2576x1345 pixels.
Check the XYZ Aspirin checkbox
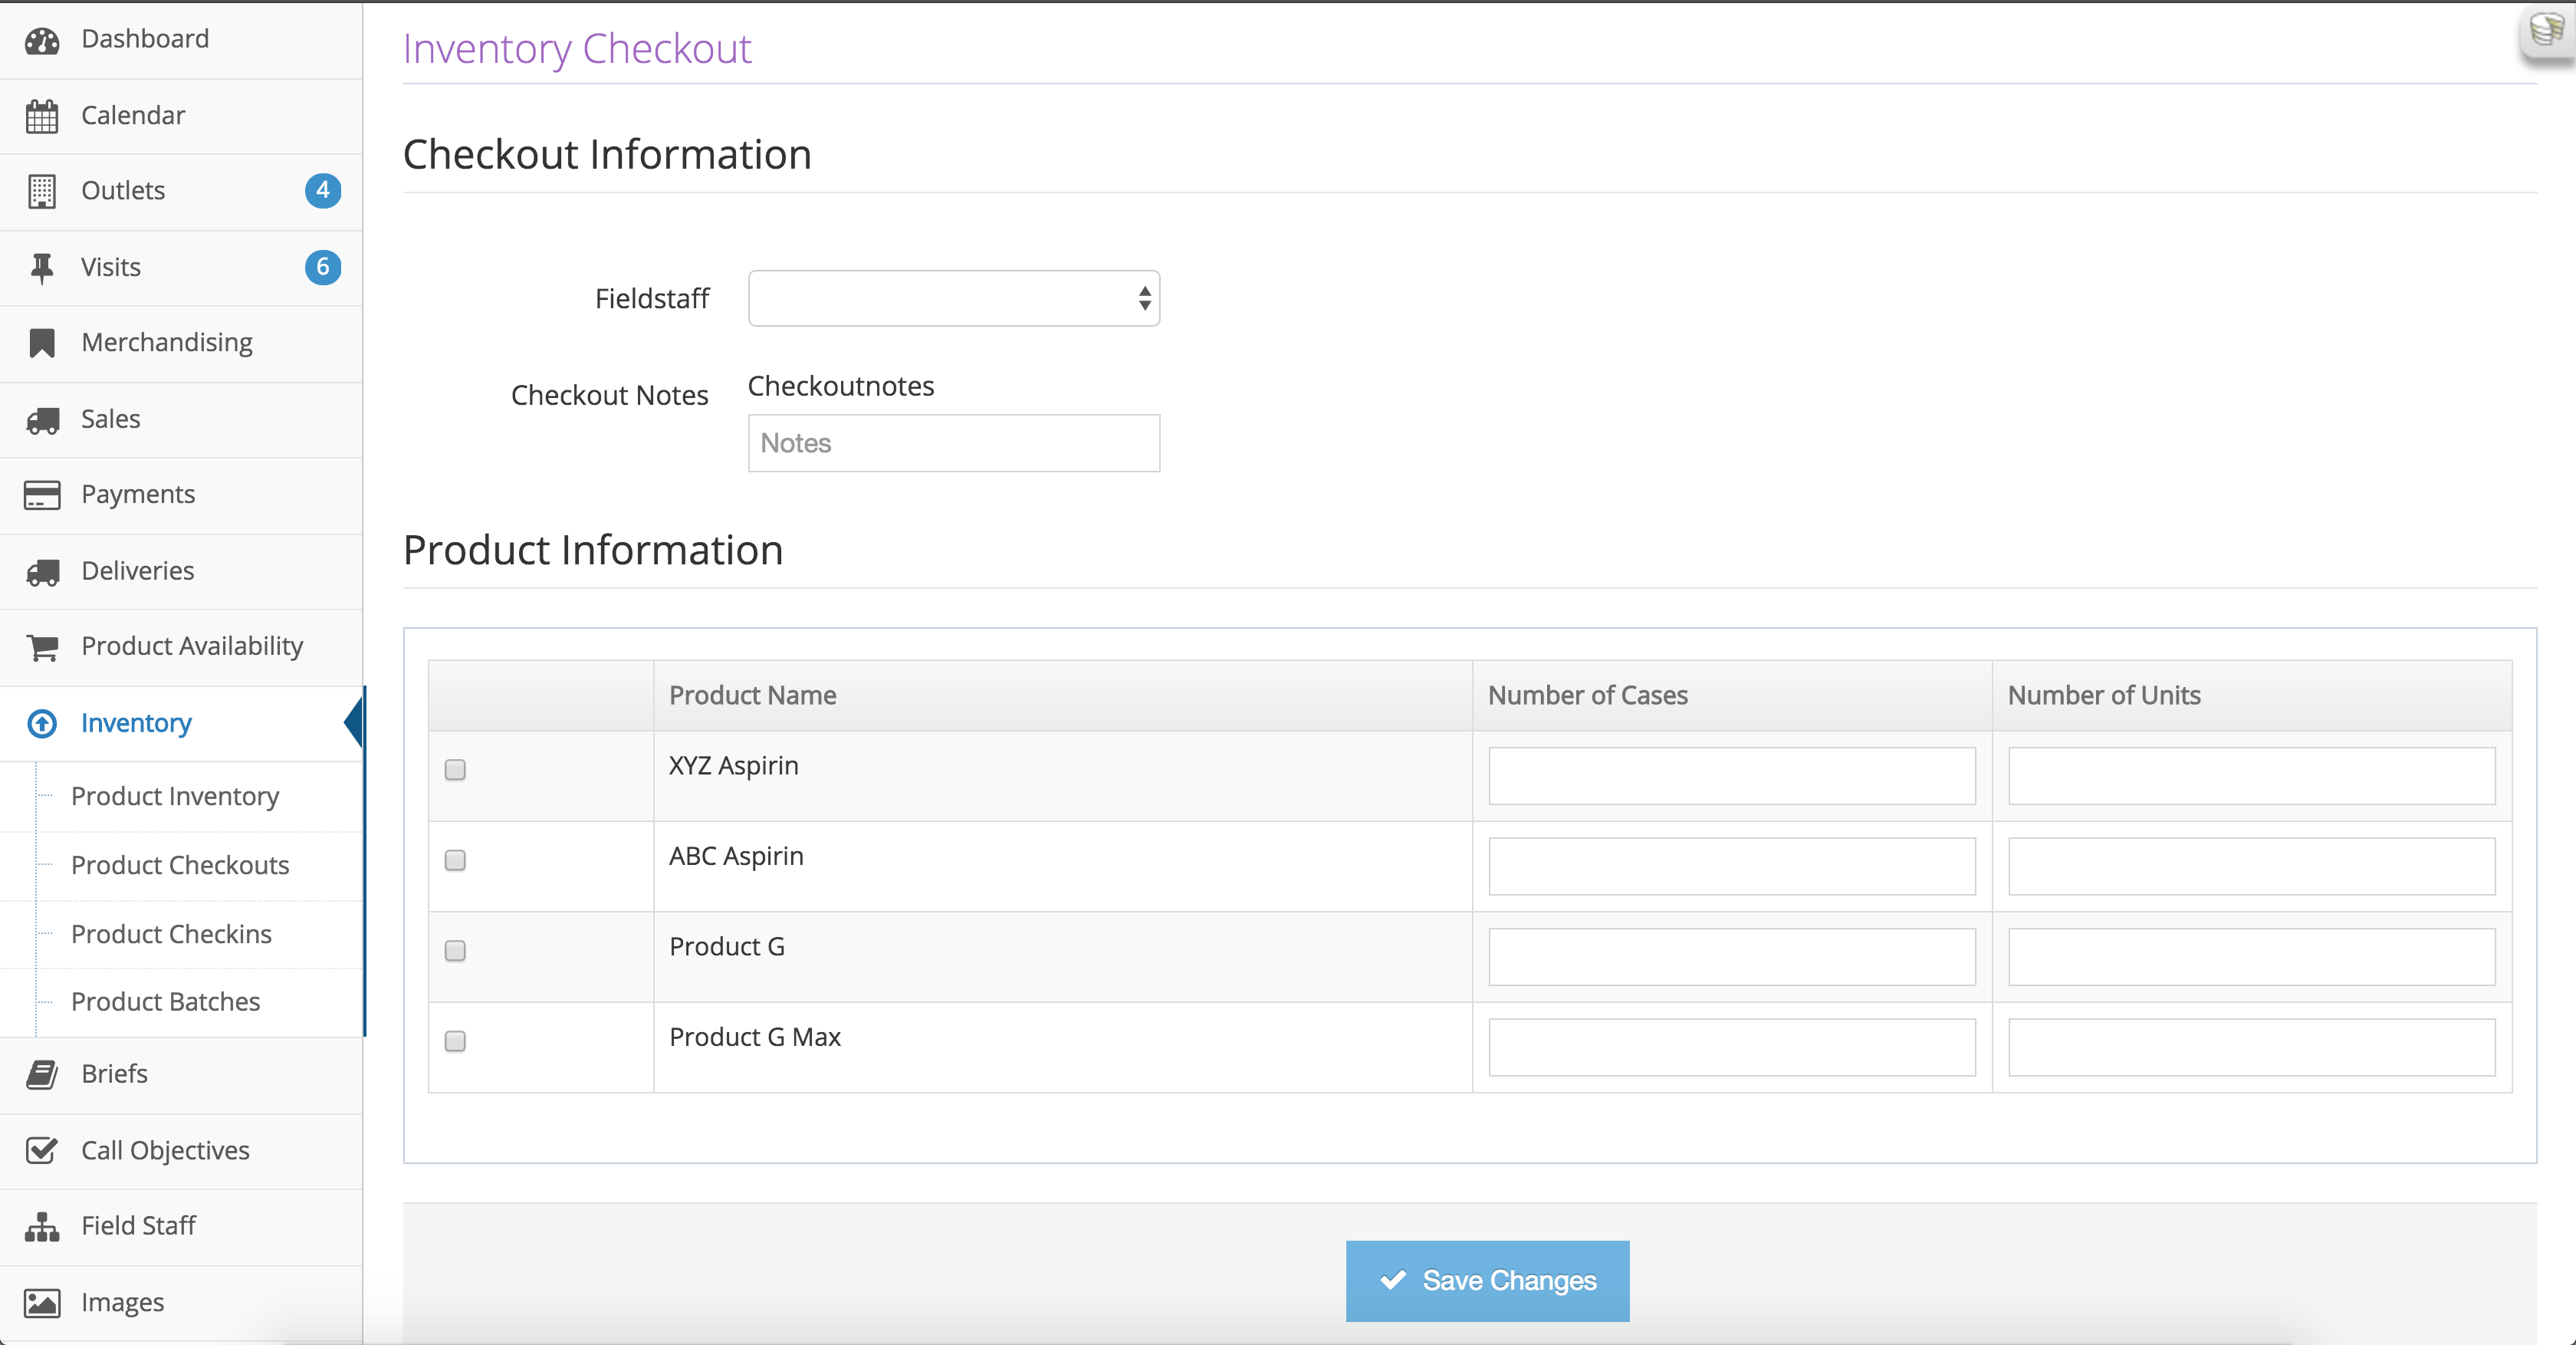coord(455,770)
